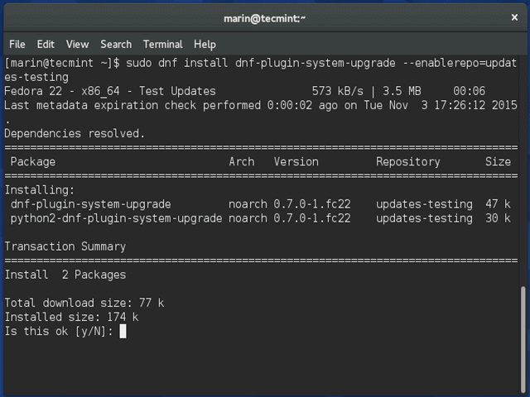530x397 pixels.
Task: Click the Transaction Summary line
Action: tap(65, 246)
